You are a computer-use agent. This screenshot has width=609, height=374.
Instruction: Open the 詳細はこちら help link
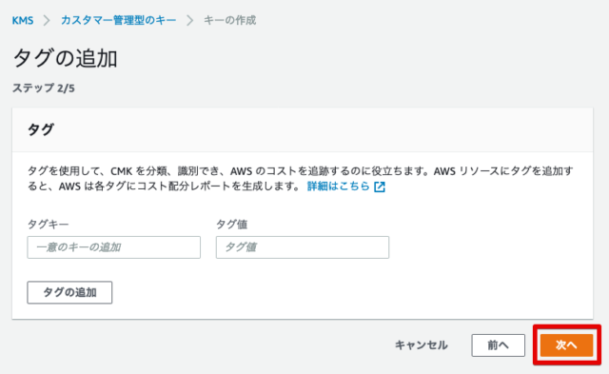point(338,187)
